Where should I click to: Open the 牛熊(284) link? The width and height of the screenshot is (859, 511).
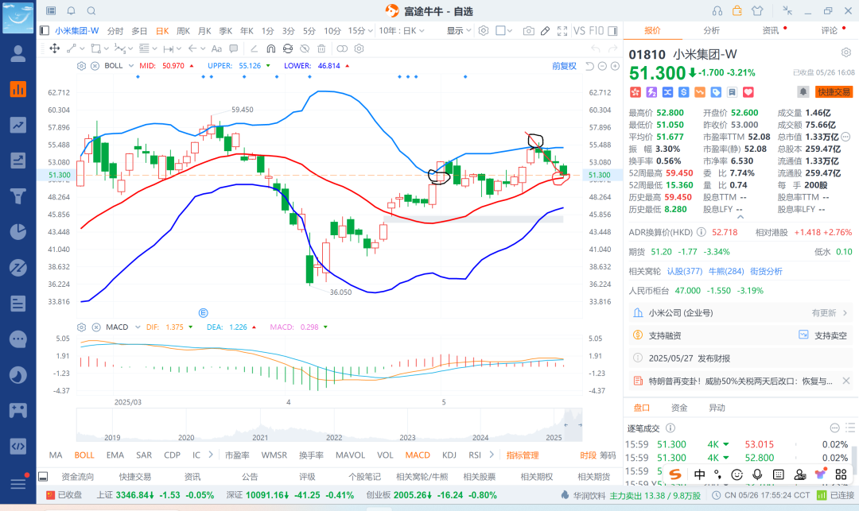(726, 271)
